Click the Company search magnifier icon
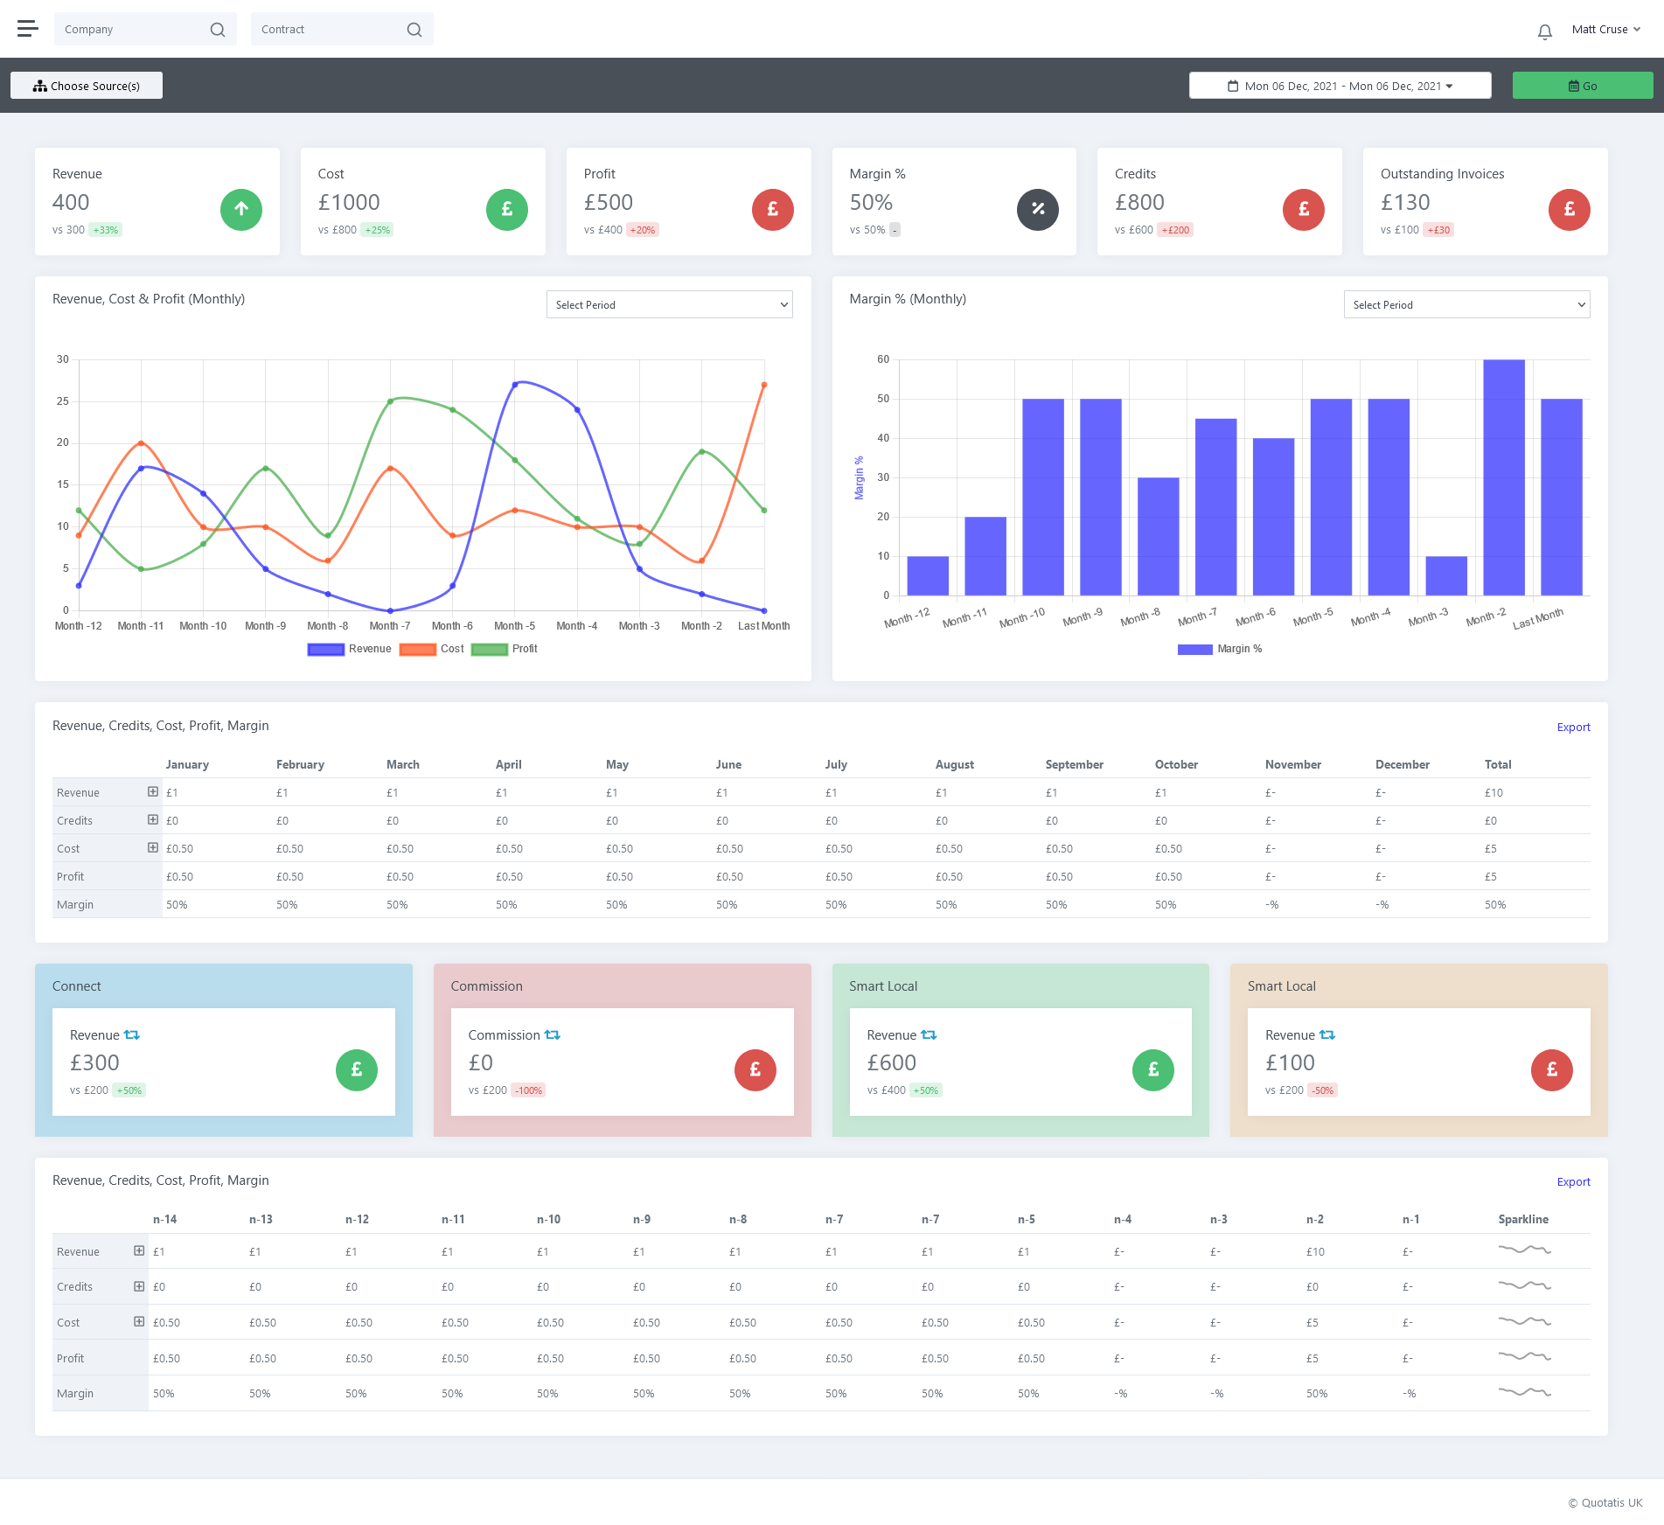Image resolution: width=1664 pixels, height=1525 pixels. click(218, 30)
